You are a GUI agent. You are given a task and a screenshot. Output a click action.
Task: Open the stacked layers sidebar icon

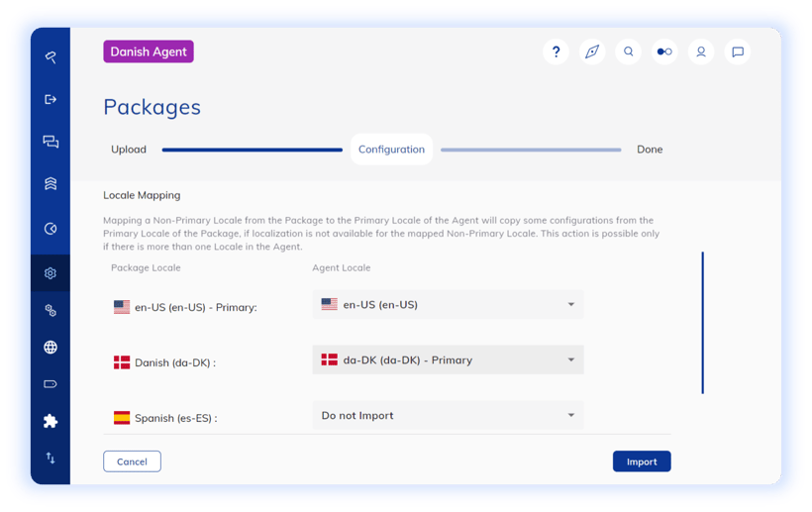point(51,184)
